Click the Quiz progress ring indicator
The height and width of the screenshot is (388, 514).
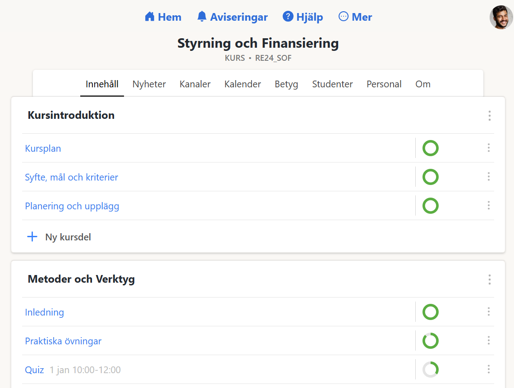click(430, 370)
